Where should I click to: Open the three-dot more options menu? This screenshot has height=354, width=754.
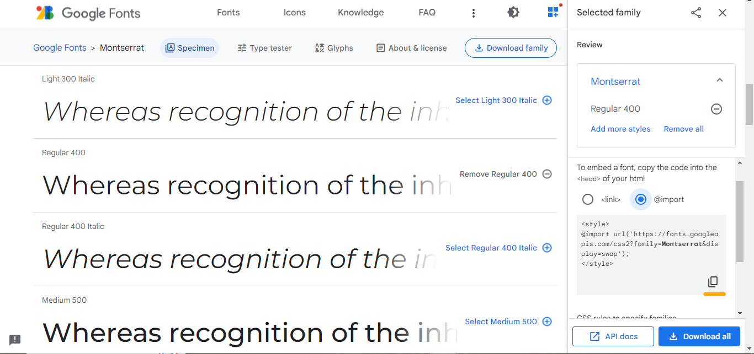(474, 13)
